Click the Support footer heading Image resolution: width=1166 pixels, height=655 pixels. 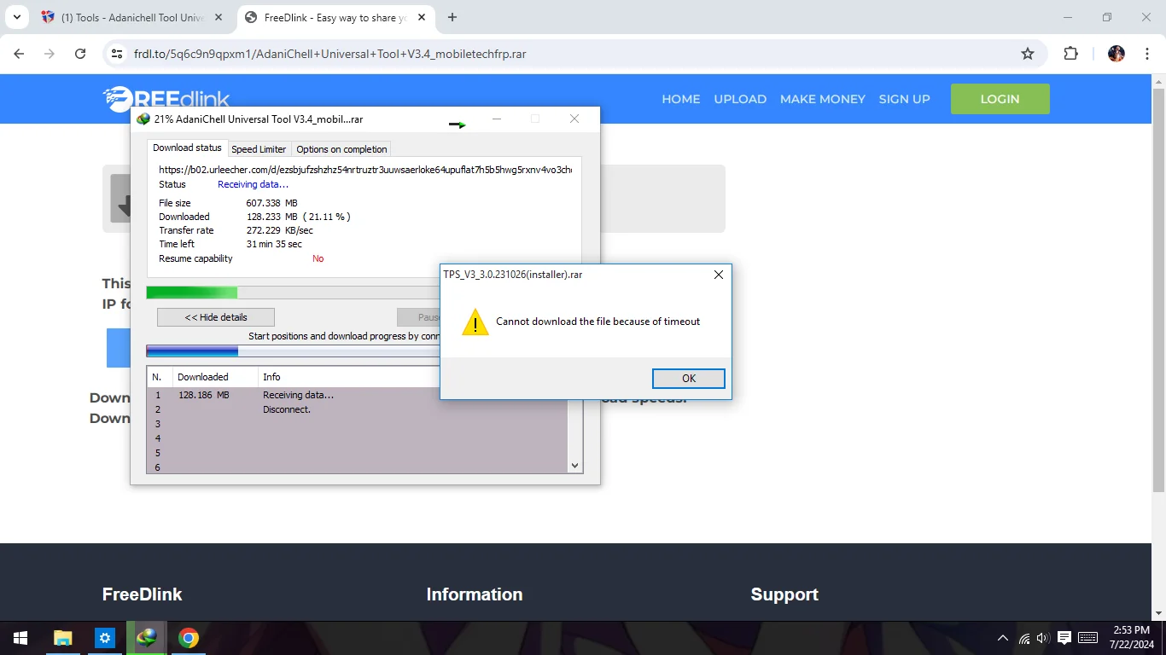coord(784,594)
